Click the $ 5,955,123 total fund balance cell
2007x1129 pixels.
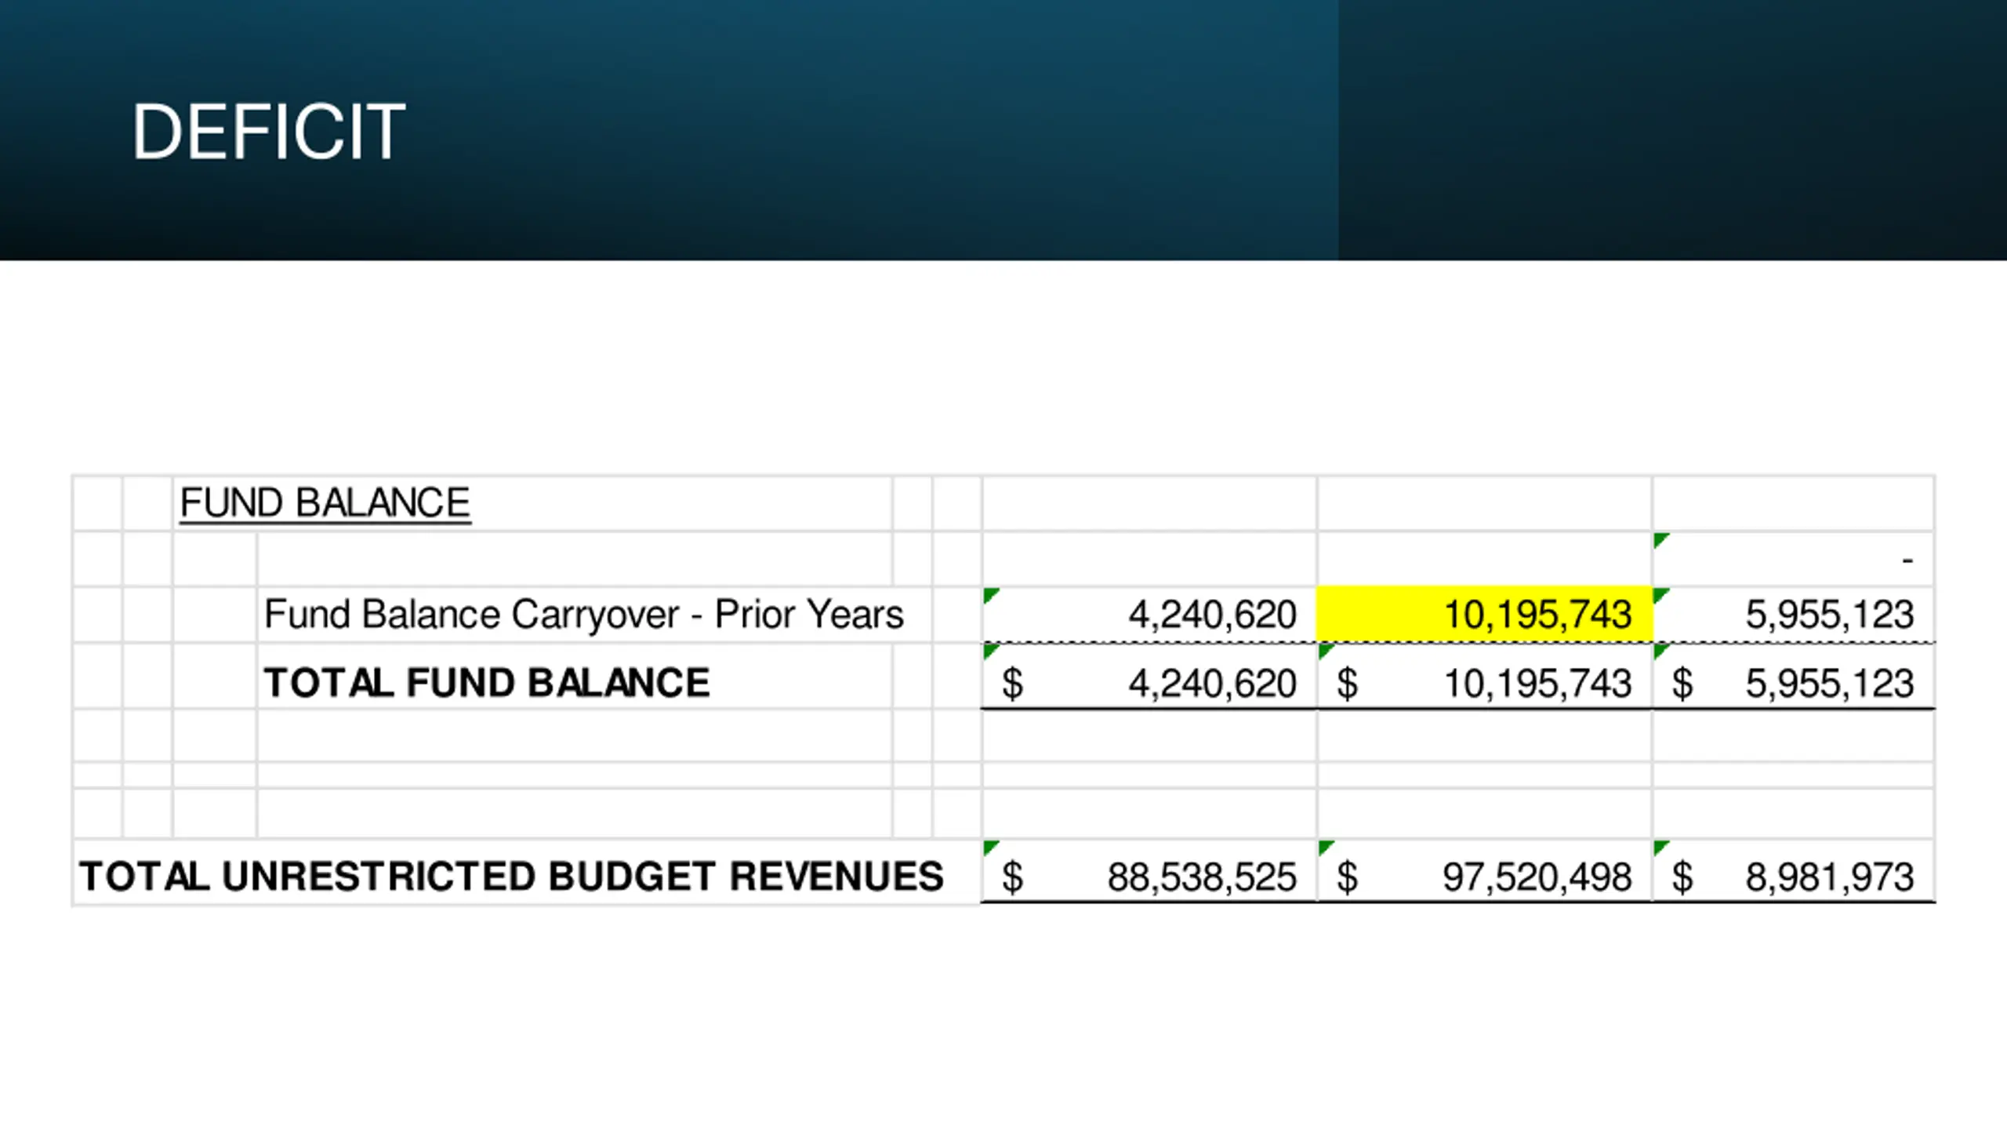click(x=1794, y=682)
